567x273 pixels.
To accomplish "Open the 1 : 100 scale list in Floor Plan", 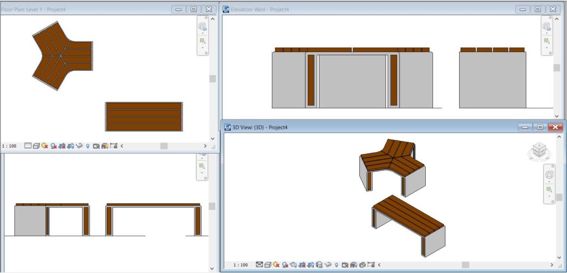I will click(x=9, y=146).
